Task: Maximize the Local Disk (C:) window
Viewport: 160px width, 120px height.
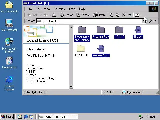Action: coord(152,3)
